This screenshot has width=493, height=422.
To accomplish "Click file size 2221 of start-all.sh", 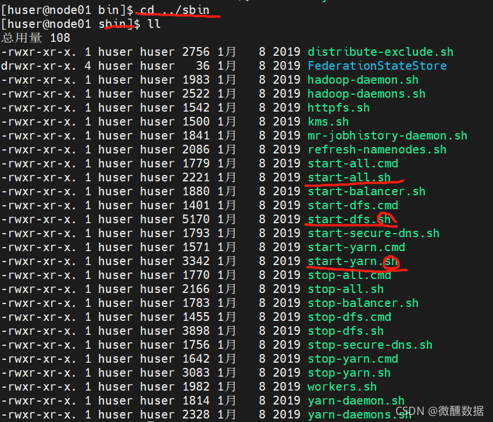I will (196, 178).
